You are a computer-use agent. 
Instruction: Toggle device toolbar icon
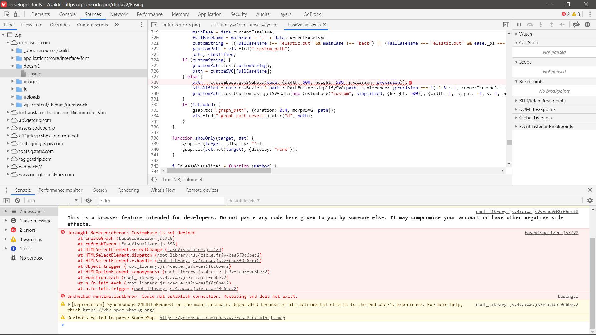tap(17, 14)
